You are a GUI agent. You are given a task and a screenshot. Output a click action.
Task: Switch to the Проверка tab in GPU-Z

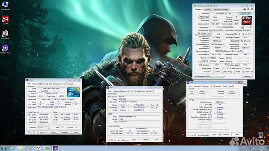(x=226, y=10)
